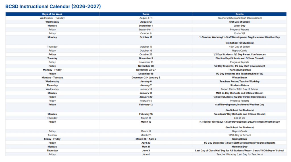Select the 'April 23' date cell

pos(146,143)
